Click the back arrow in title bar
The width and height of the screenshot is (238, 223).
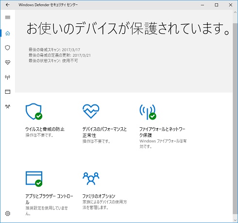point(8,5)
